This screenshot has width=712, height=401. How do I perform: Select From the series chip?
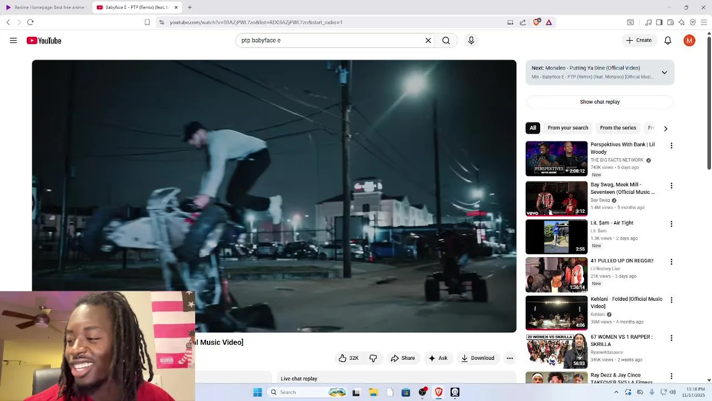pos(618,128)
